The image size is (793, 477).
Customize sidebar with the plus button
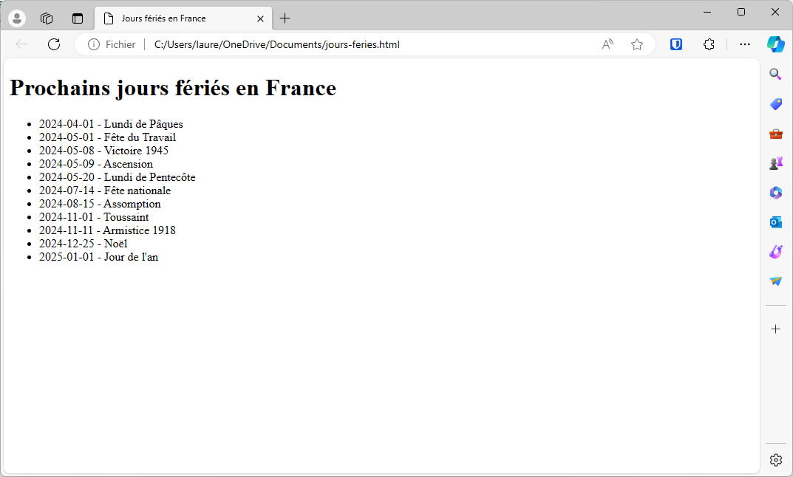tap(775, 329)
